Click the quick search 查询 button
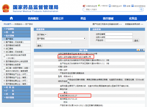The width and height of the screenshot is (147, 107). [39, 46]
